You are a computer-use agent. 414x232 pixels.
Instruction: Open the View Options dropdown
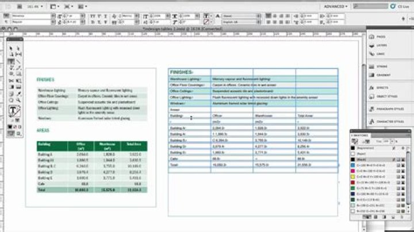click(55, 6)
